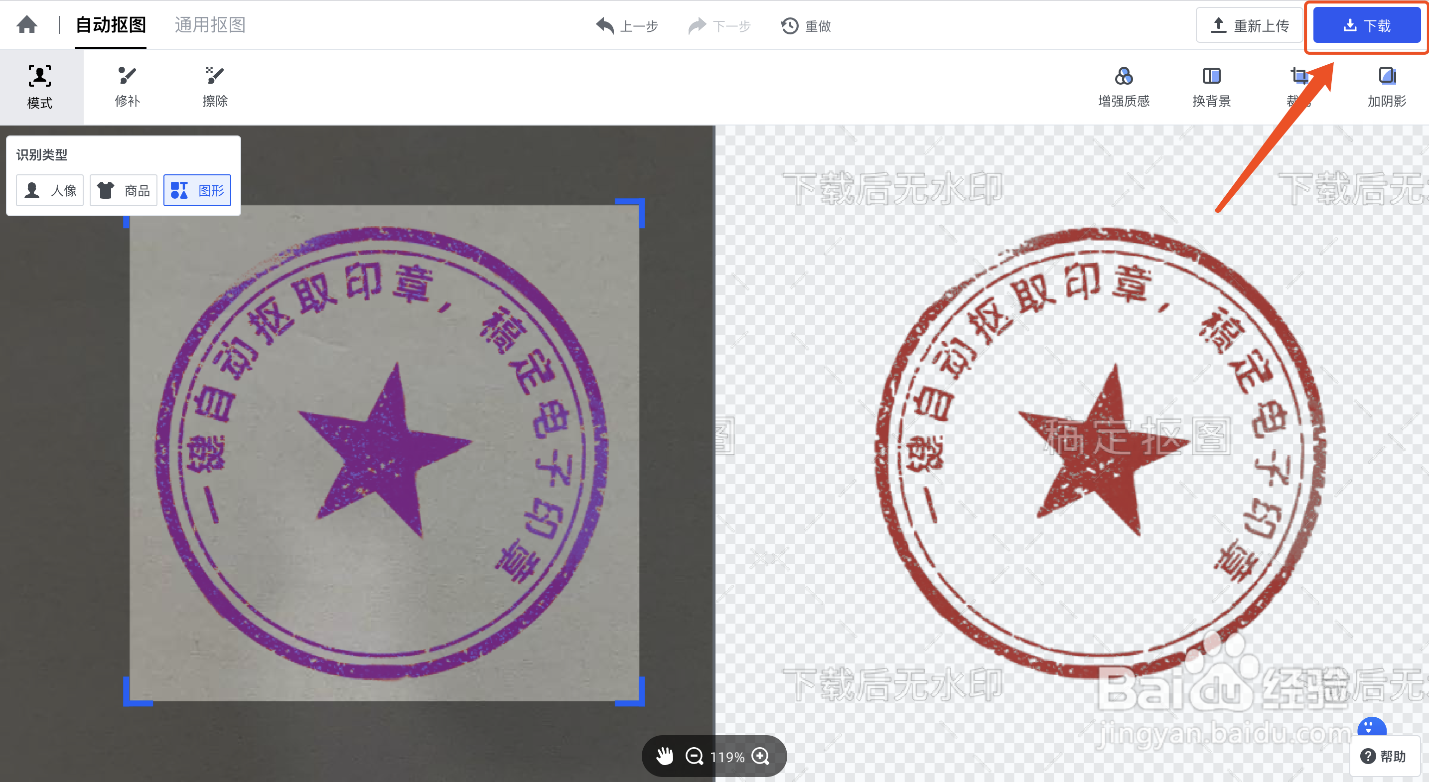
Task: Click the blue 下载 download button
Action: (x=1366, y=25)
